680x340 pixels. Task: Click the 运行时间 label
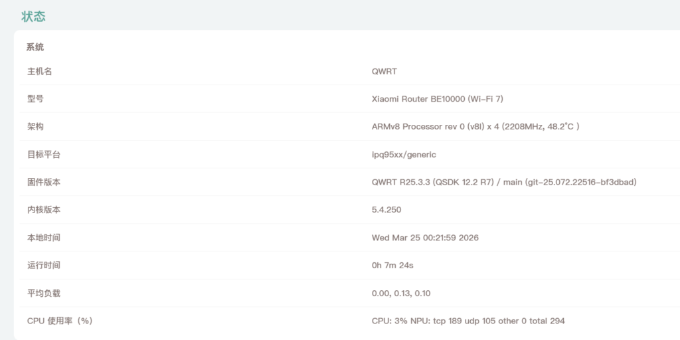tap(43, 266)
